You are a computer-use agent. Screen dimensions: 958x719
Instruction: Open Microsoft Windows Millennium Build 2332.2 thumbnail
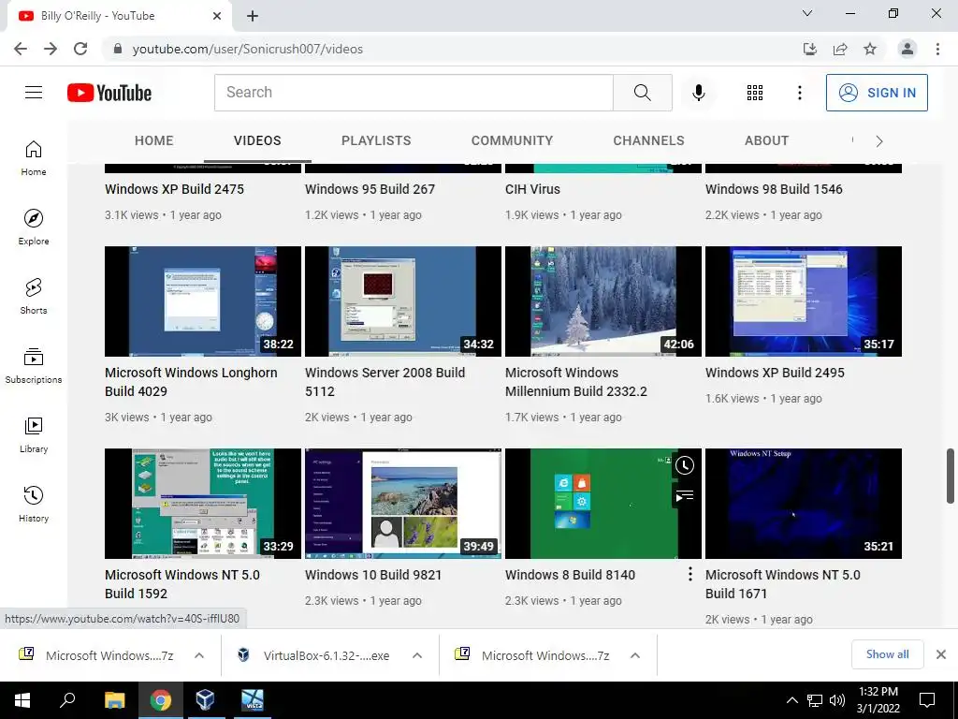[x=603, y=301]
